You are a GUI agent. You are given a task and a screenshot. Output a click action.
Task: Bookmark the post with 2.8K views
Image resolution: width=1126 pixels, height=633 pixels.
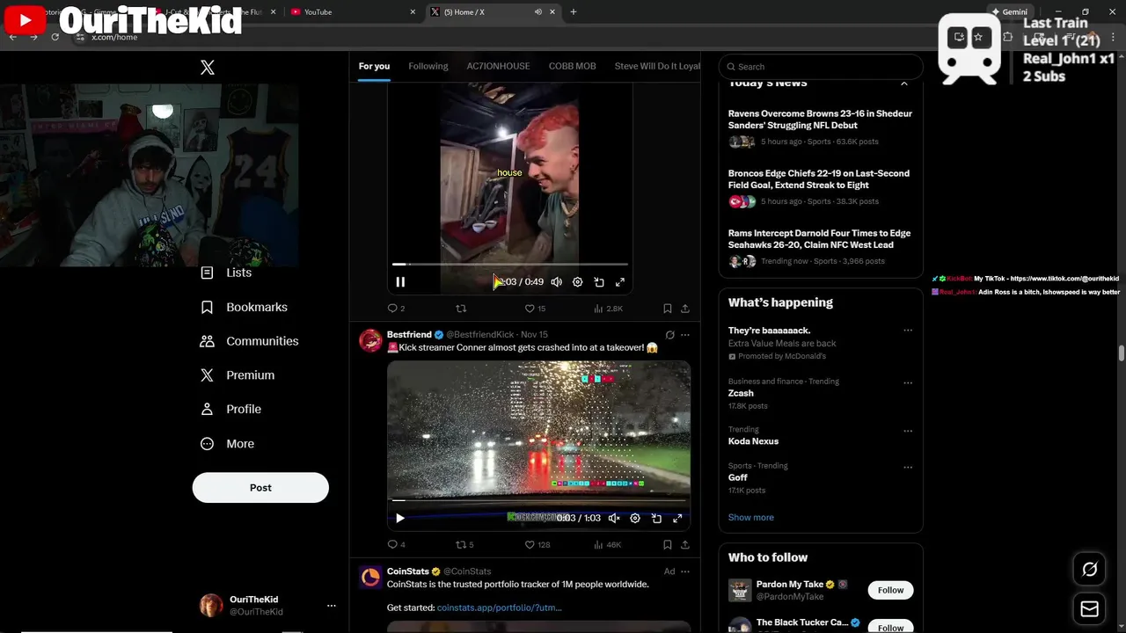[668, 309]
